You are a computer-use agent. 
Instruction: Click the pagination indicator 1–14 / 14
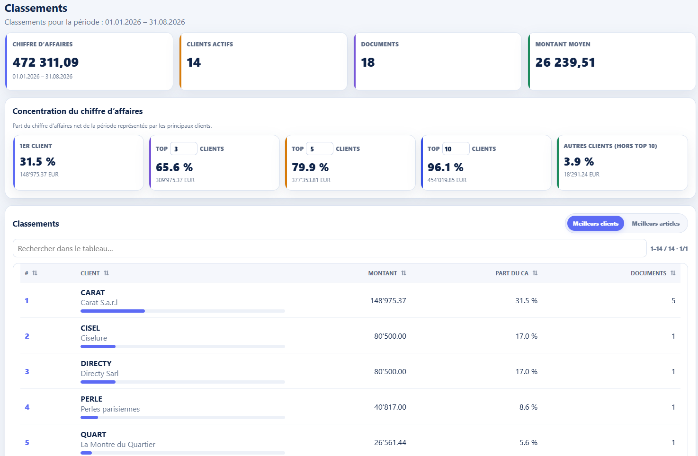pos(669,248)
